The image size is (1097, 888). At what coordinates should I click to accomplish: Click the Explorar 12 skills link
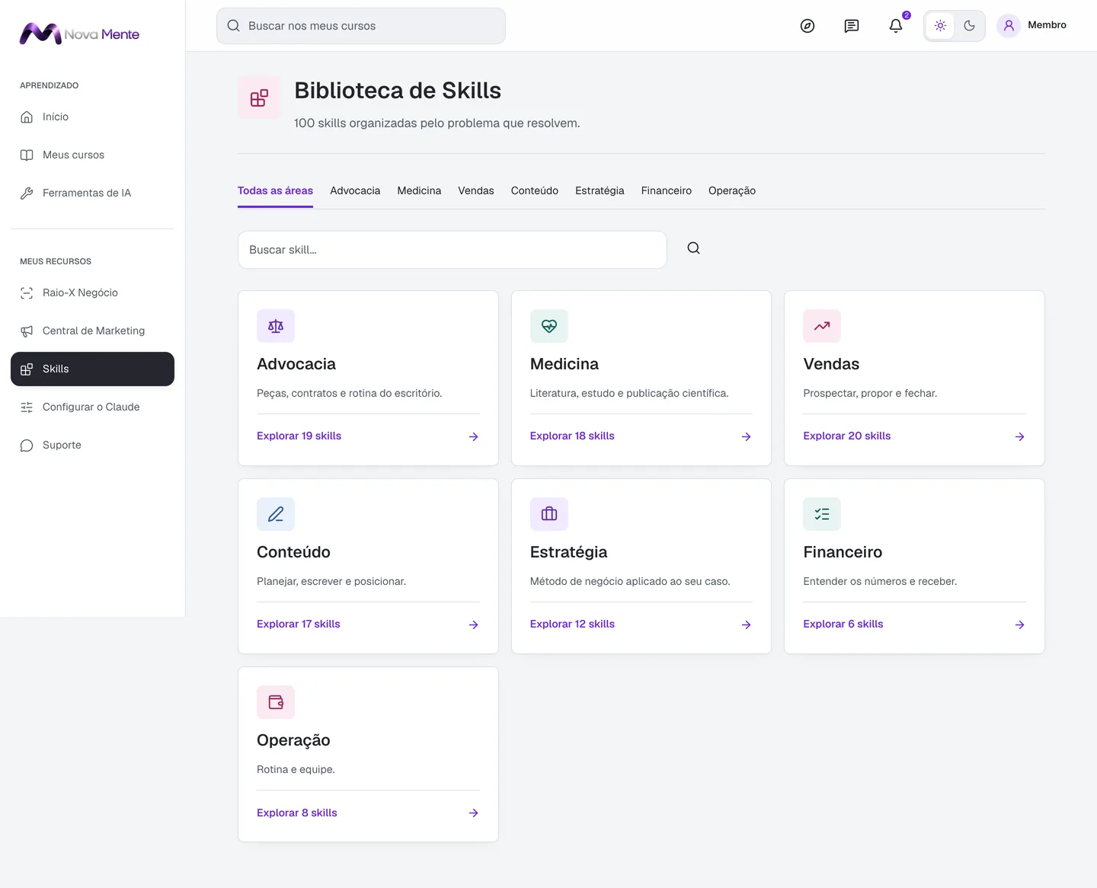(x=572, y=624)
